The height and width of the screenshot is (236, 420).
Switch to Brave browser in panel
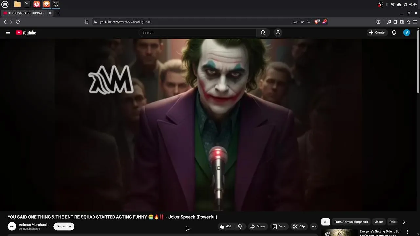coord(46,4)
